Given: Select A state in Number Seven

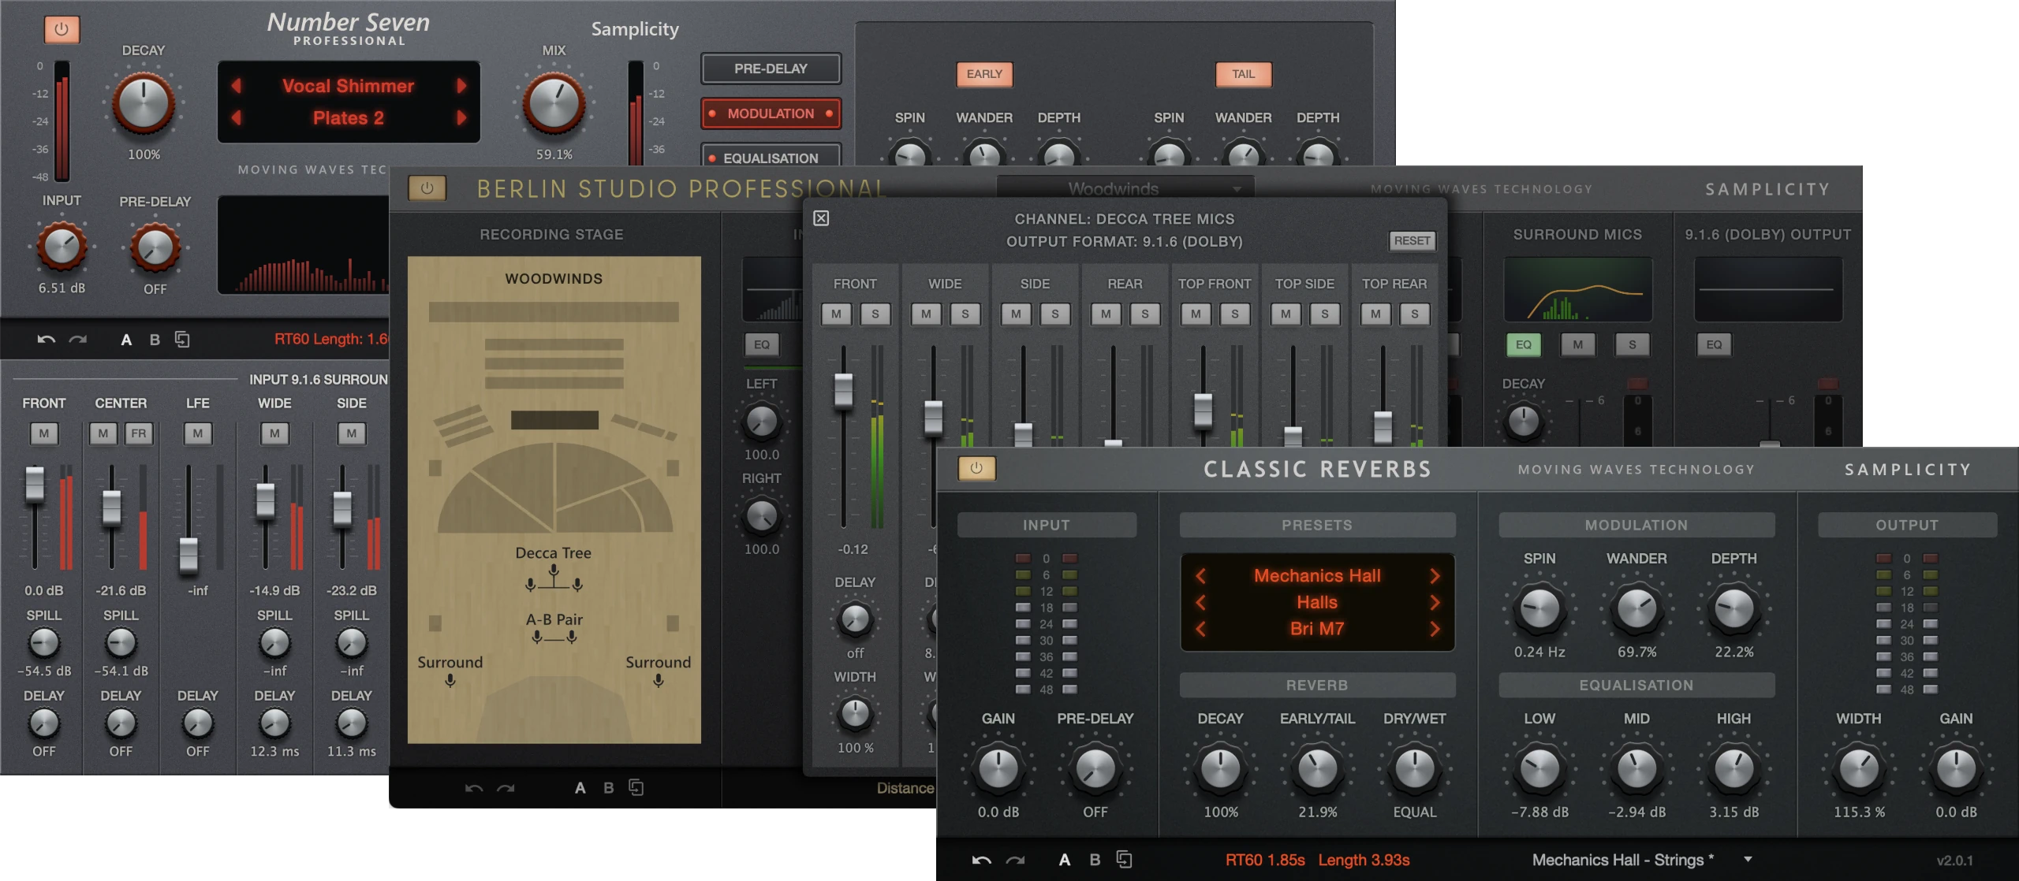Looking at the screenshot, I should pyautogui.click(x=126, y=340).
